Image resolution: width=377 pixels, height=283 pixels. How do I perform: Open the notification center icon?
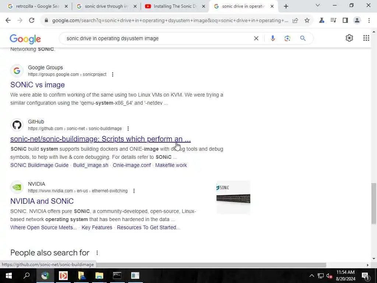pos(365,276)
